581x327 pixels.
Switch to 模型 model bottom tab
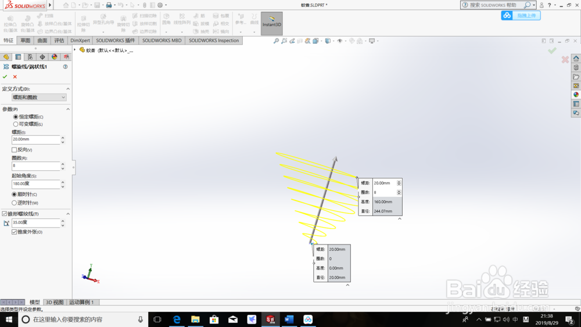click(x=35, y=302)
